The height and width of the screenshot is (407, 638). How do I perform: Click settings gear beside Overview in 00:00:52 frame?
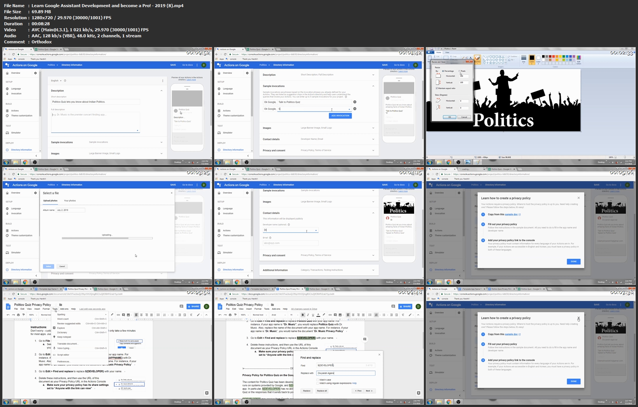click(35, 73)
